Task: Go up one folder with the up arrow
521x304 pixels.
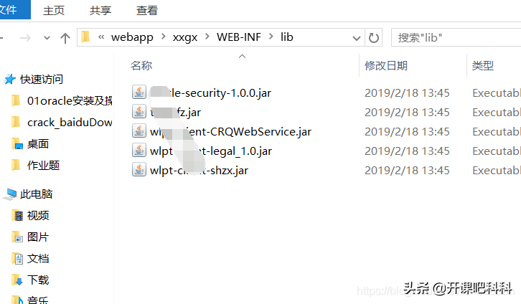Action: (x=65, y=38)
